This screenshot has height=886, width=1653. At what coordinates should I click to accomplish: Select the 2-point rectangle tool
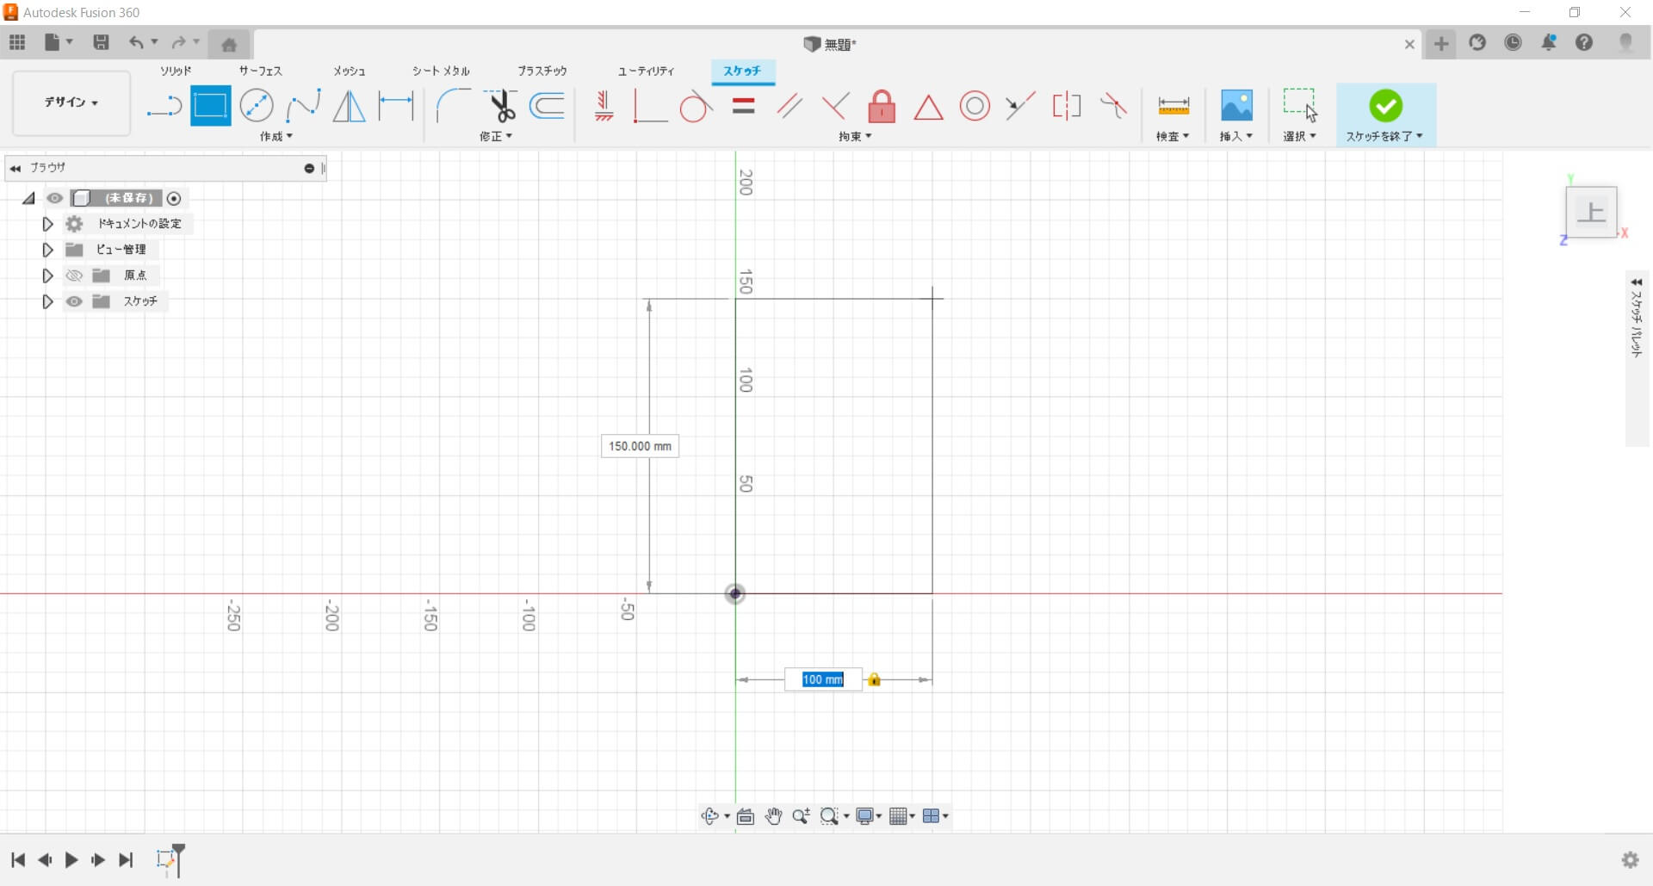[x=210, y=106]
